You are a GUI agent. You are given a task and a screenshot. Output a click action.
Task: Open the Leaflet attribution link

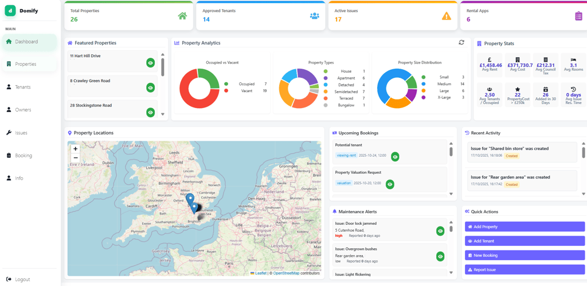coord(259,273)
